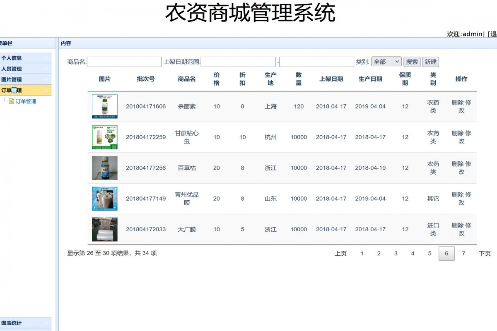Expand the 人员管理 menu section
The height and width of the screenshot is (331, 497).
(x=26, y=69)
